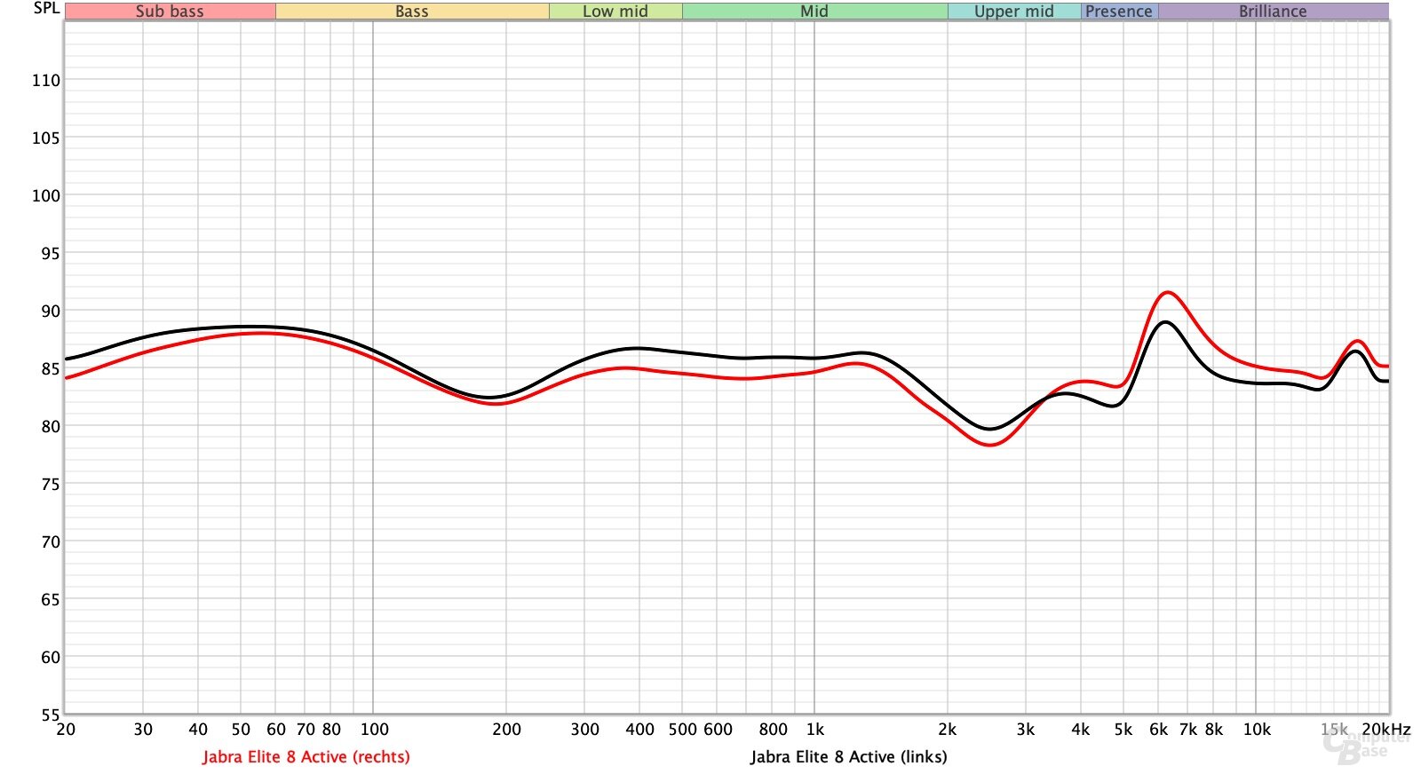Select the Bass frequency band header
The width and height of the screenshot is (1421, 774).
pyautogui.click(x=412, y=12)
